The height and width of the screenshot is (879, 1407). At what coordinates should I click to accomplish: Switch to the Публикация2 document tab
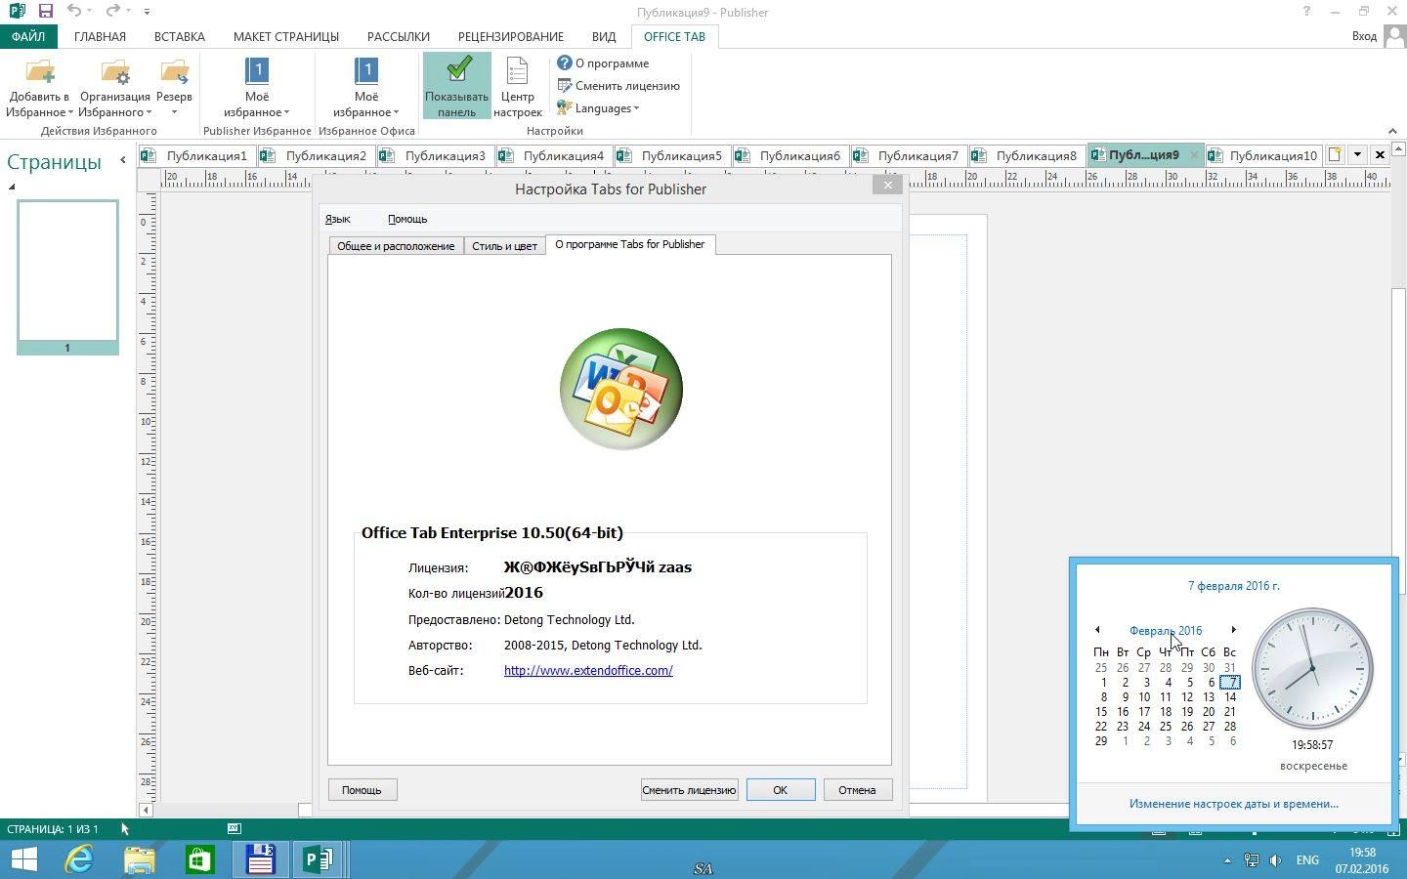coord(316,155)
